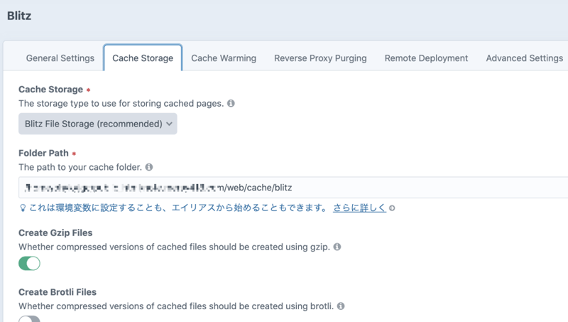Select the Cache Storage tab
The image size is (568, 322).
[x=143, y=58]
